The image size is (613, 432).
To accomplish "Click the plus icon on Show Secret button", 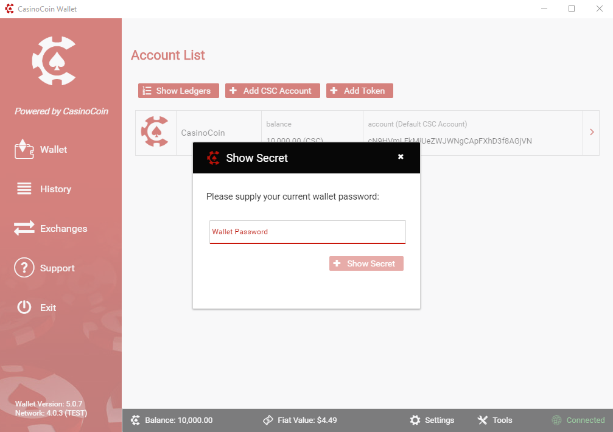I will [337, 263].
